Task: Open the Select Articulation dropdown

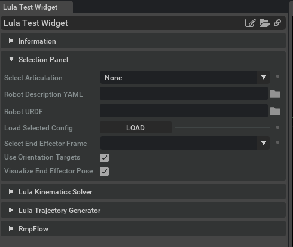Action: tap(185, 77)
